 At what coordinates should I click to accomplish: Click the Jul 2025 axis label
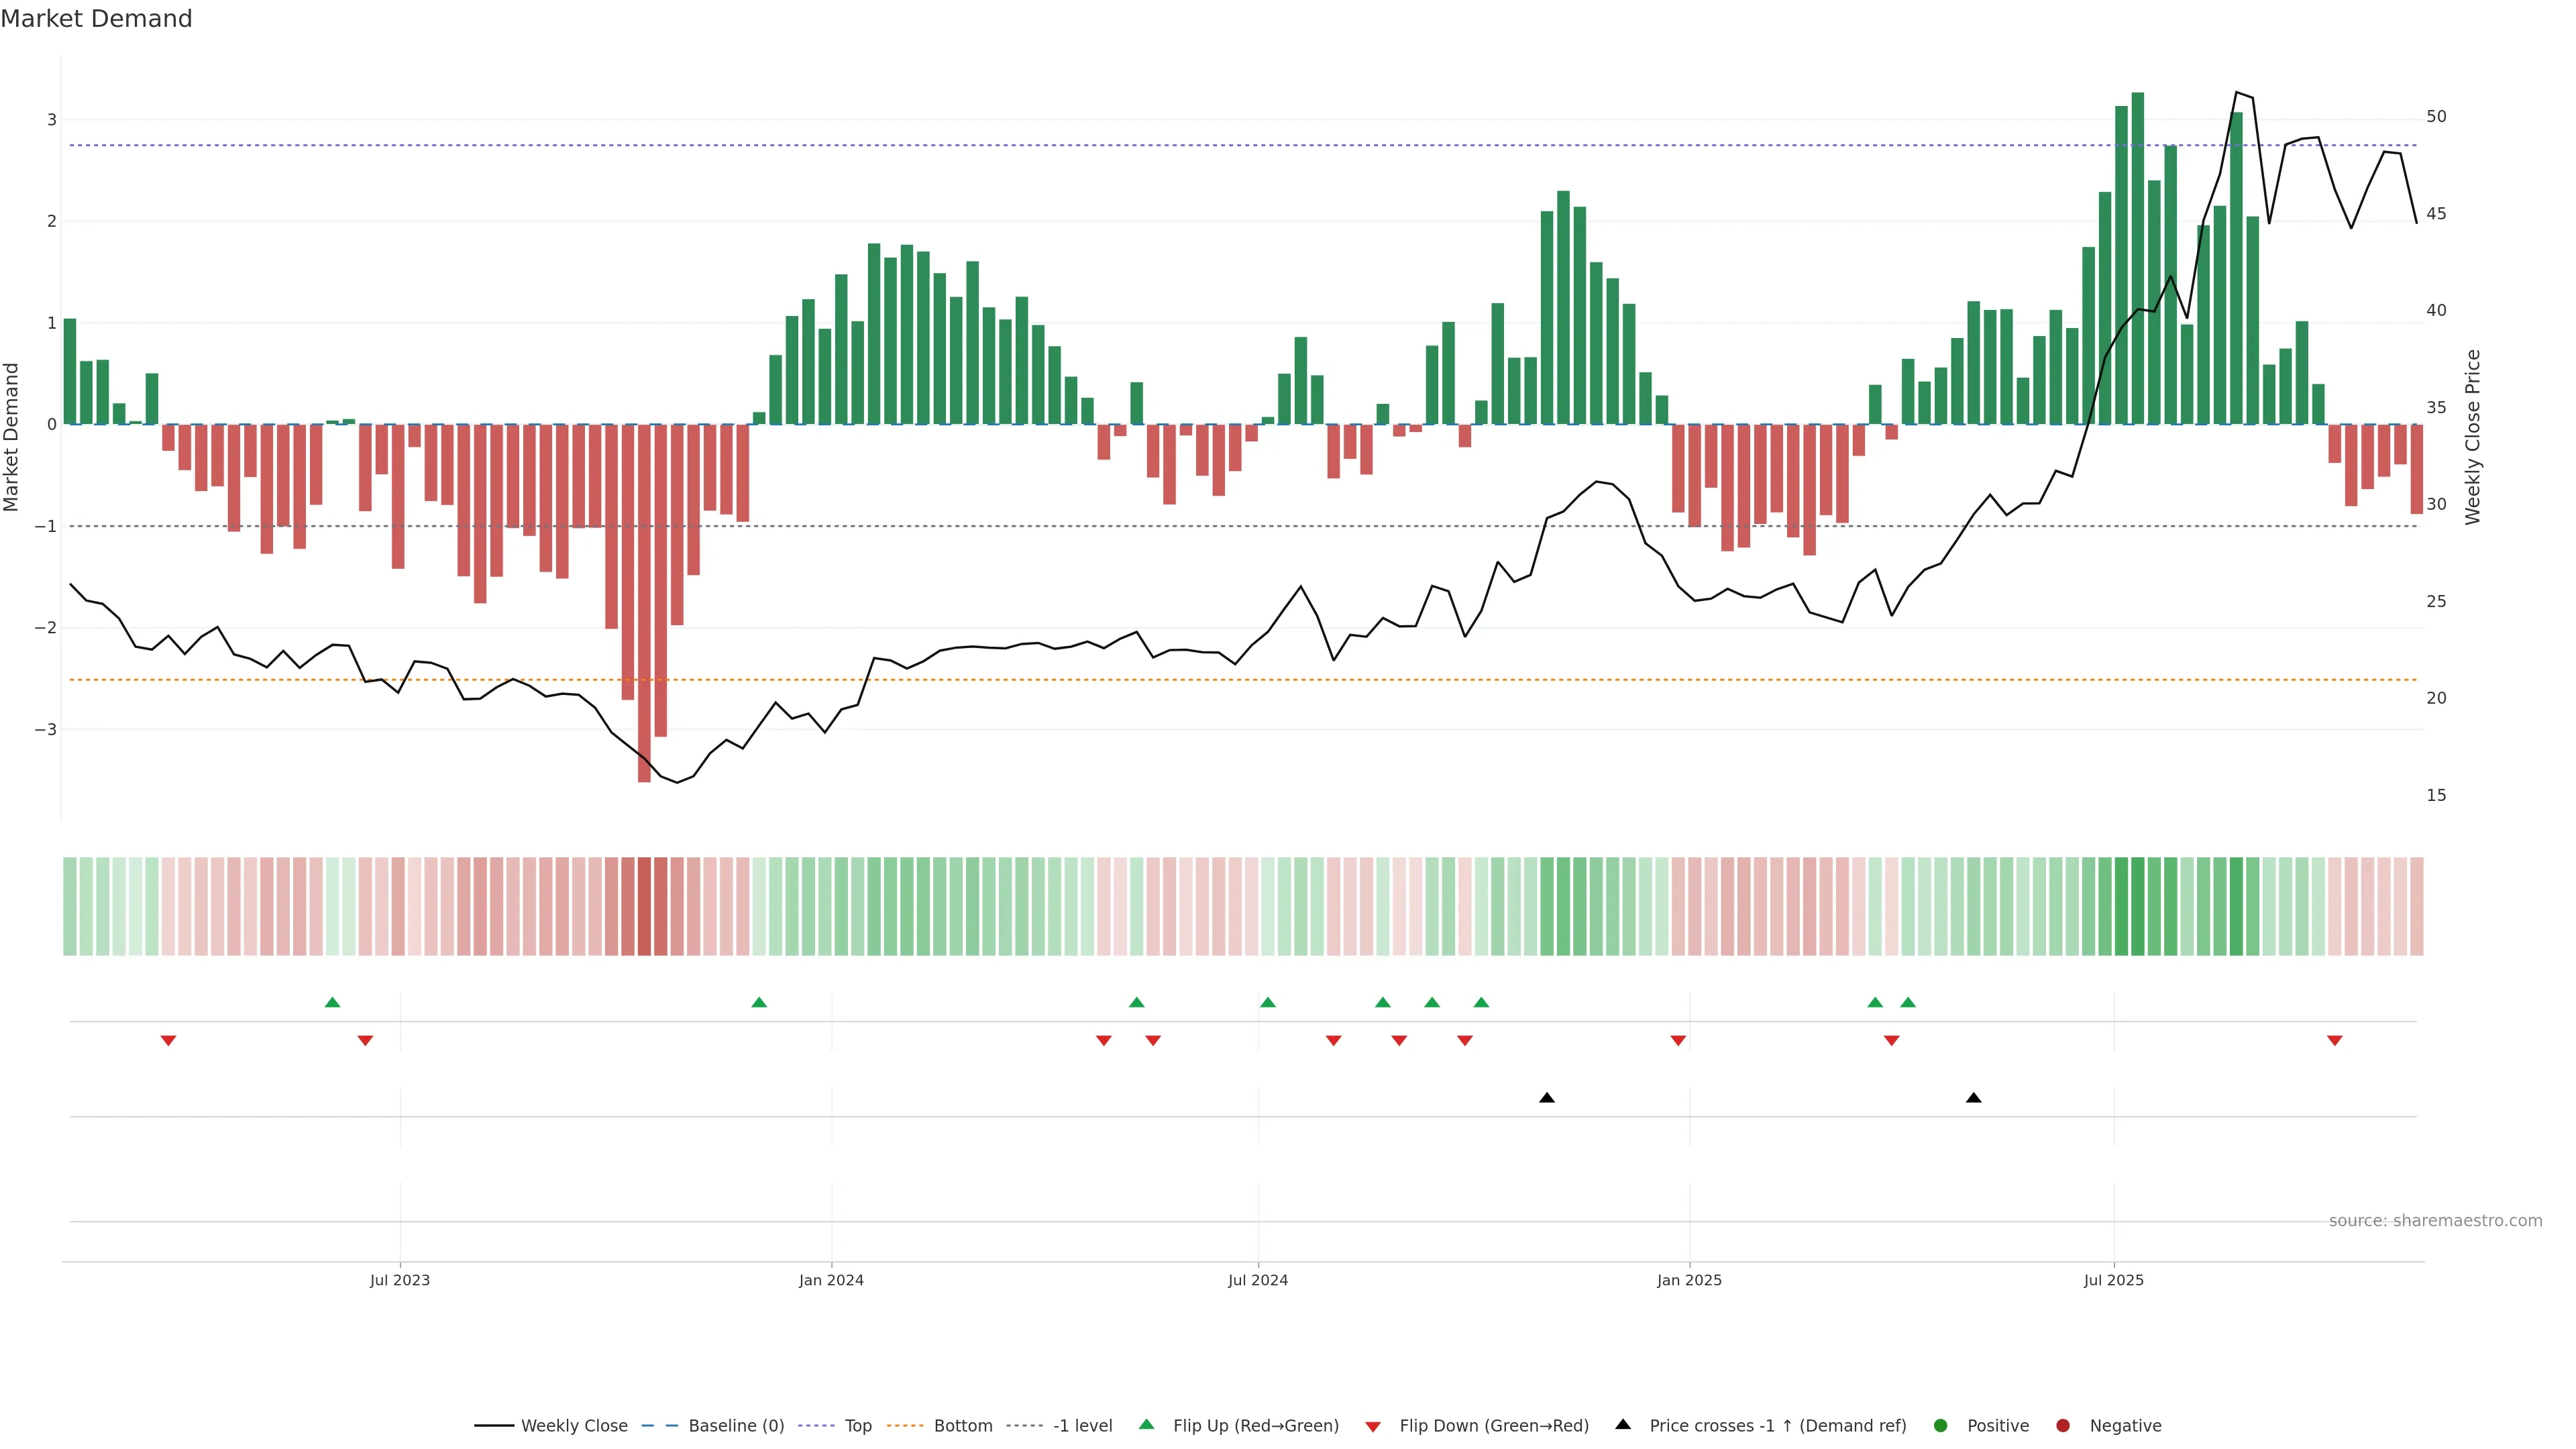click(x=2114, y=1280)
